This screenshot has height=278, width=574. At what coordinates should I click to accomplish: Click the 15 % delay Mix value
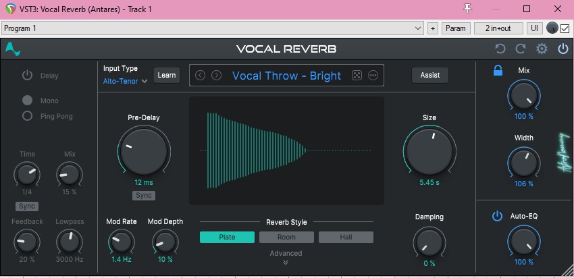70,192
